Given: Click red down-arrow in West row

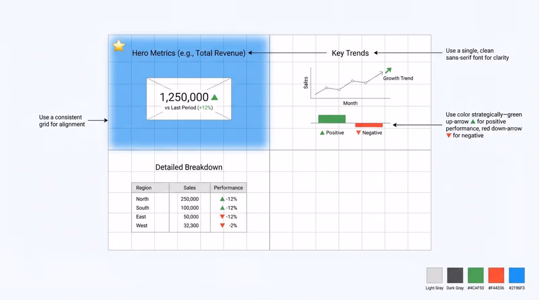Looking at the screenshot, I should [x=222, y=225].
